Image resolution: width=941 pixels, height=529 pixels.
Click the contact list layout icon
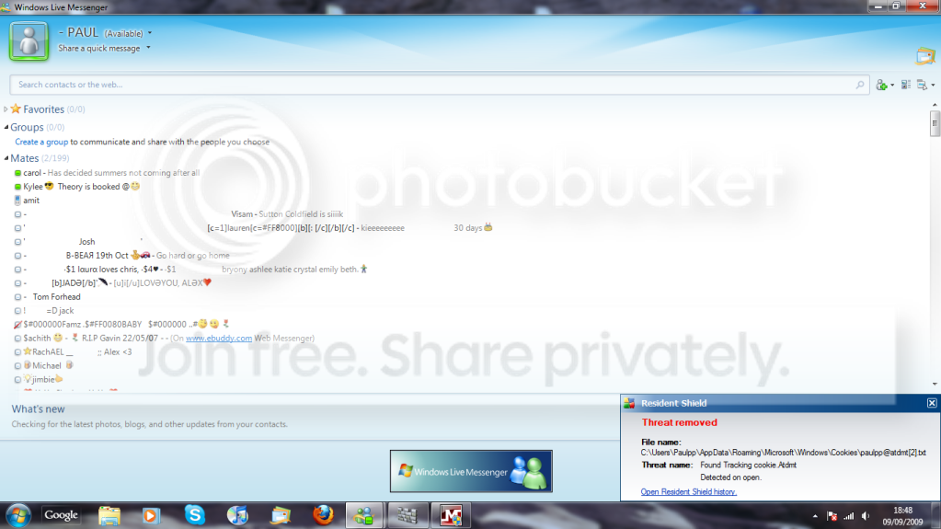[x=906, y=85]
